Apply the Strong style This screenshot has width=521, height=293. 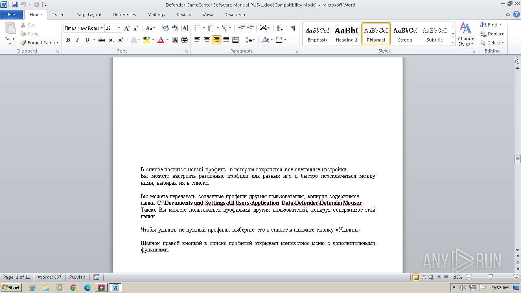click(405, 34)
